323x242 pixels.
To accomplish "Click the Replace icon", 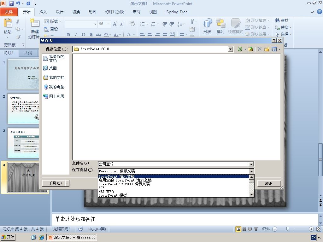I will click(277, 27).
